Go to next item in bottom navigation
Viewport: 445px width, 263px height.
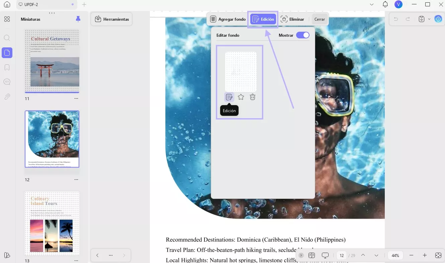124,255
